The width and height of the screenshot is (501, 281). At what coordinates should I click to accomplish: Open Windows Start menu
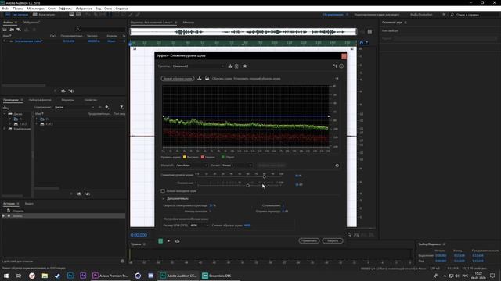(x=6, y=276)
